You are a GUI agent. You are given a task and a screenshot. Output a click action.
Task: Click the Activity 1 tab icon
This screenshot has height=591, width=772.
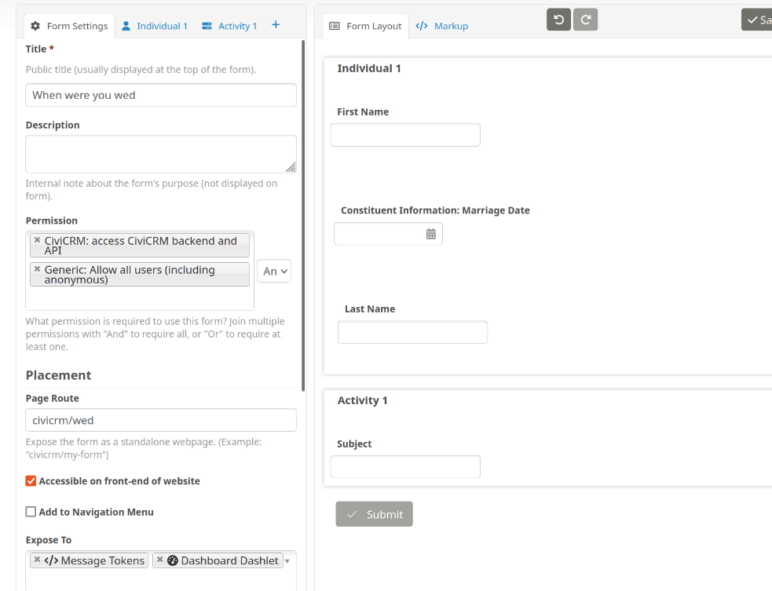pos(207,26)
